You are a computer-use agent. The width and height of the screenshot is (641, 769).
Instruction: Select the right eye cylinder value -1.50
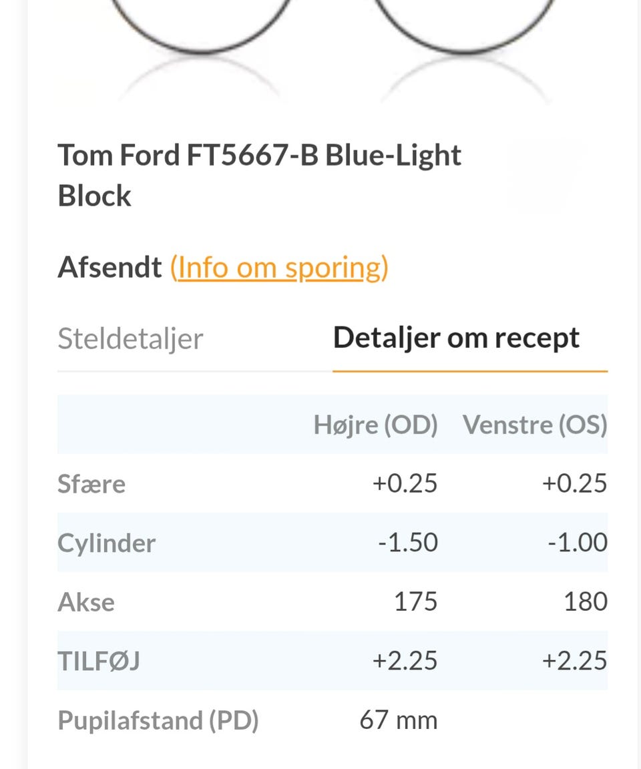click(407, 543)
